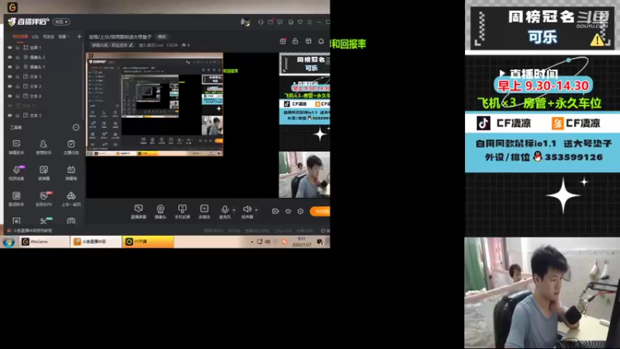Hide the 文本 5 source

click(10, 115)
